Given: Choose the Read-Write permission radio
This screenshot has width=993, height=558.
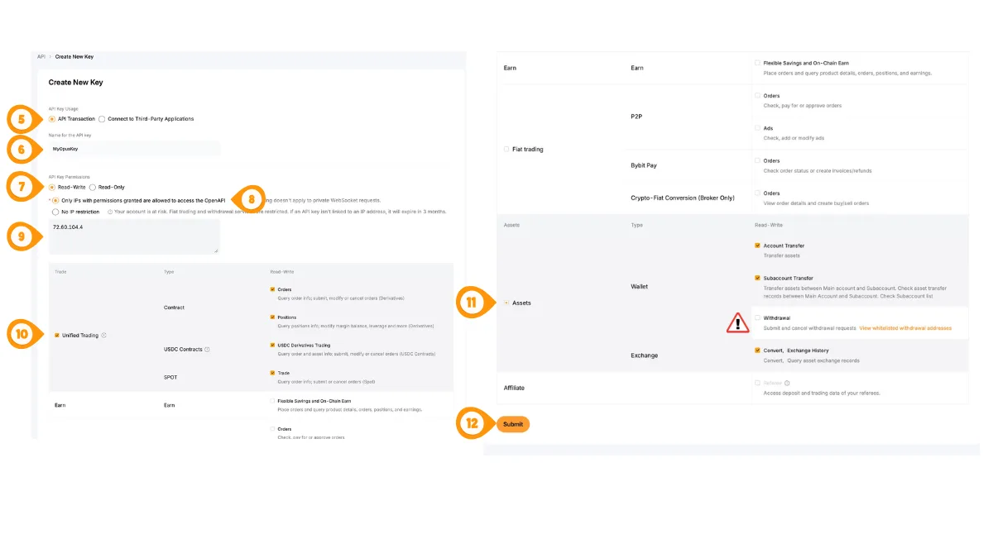Looking at the screenshot, I should 52,188.
